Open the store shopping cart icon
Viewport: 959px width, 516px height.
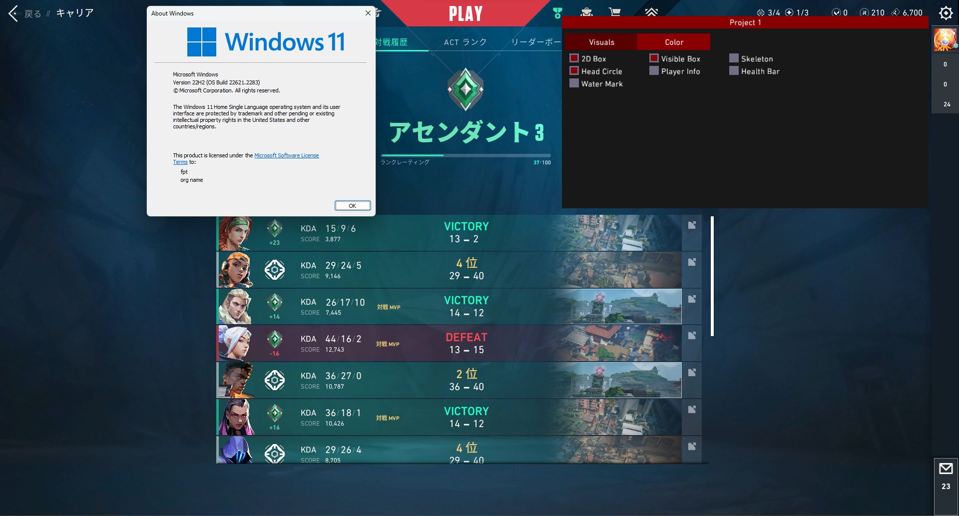click(x=614, y=12)
